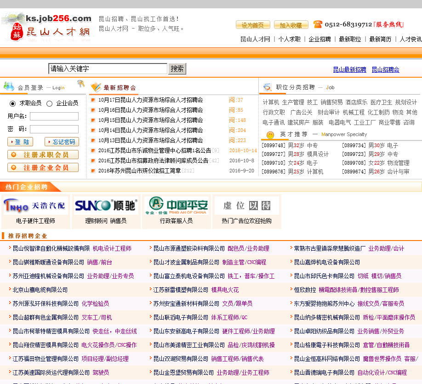Click 注册求职会员 register button

point(43,155)
